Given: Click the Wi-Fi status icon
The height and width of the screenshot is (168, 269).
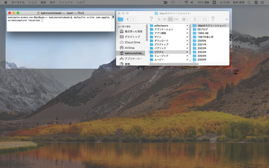Looking at the screenshot, I should (186, 2).
